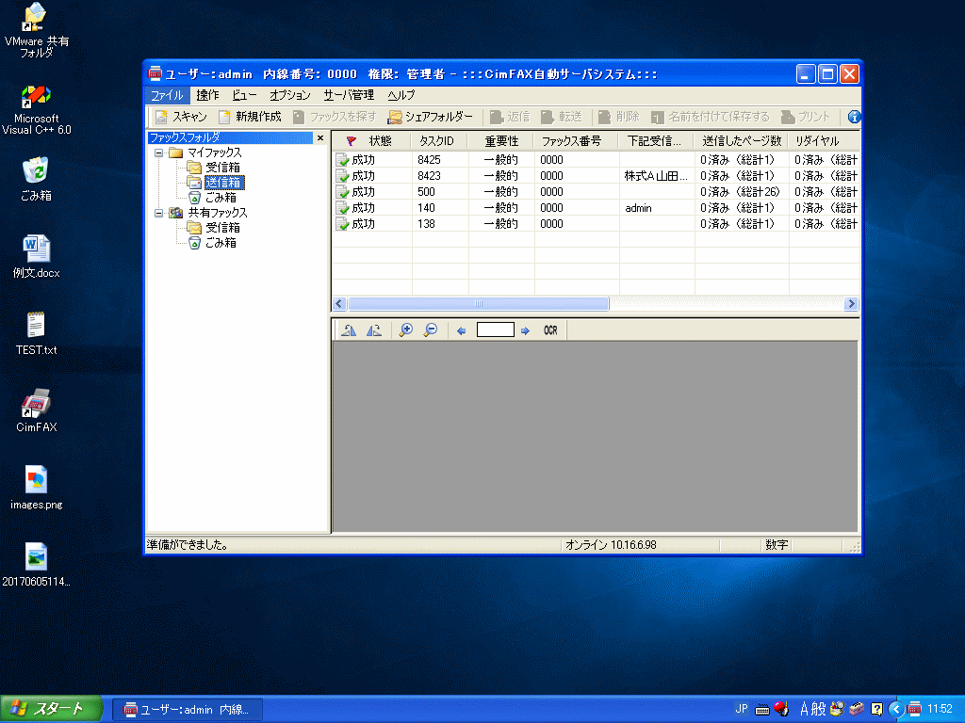The image size is (965, 723).
Task: Click the horizontal scrollbar thumb in fax list
Action: click(x=478, y=304)
